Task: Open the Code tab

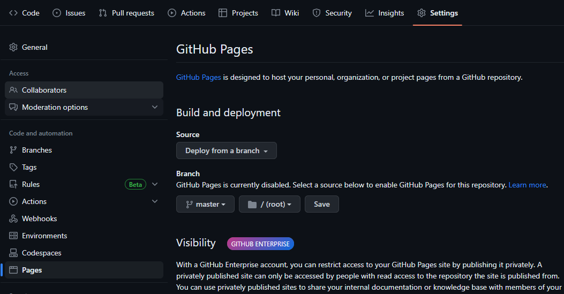Action: [x=24, y=13]
